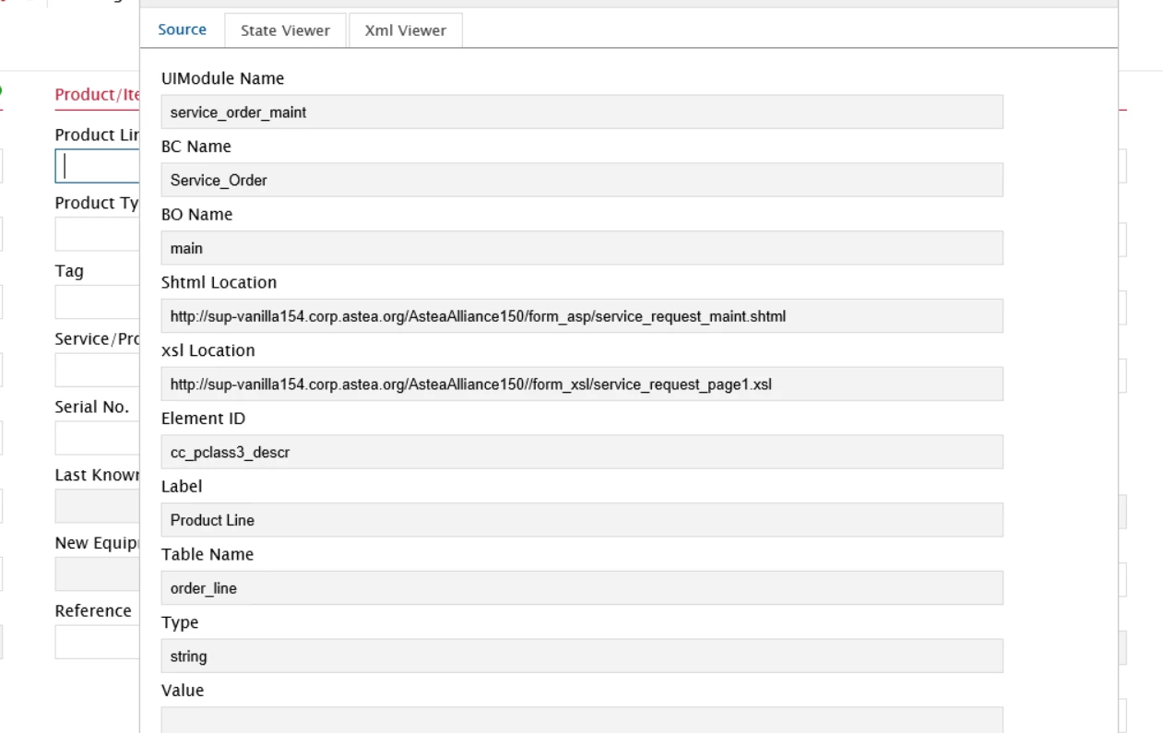Select the Source tab

[x=182, y=30]
